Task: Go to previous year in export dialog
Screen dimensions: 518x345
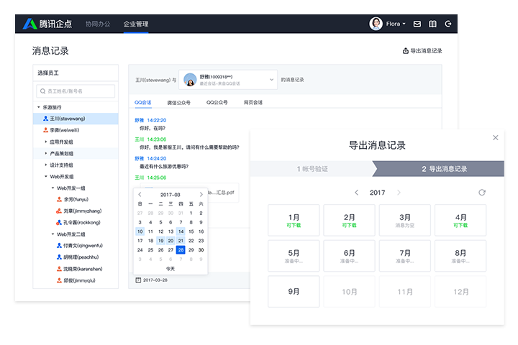Action: [x=356, y=193]
